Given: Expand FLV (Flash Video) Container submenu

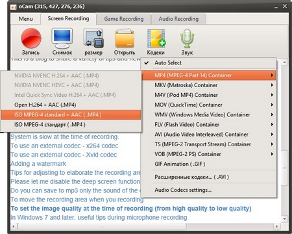Looking at the screenshot, I should [208, 125].
